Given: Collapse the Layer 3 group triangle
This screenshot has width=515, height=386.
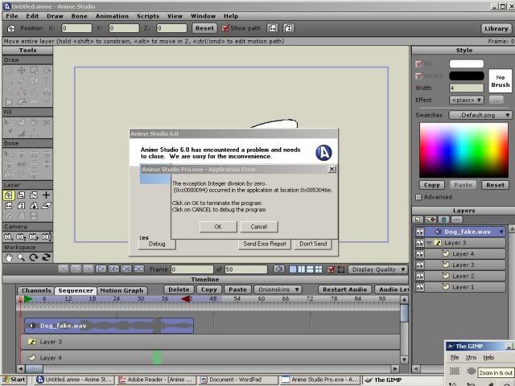Looking at the screenshot, I should click(429, 243).
